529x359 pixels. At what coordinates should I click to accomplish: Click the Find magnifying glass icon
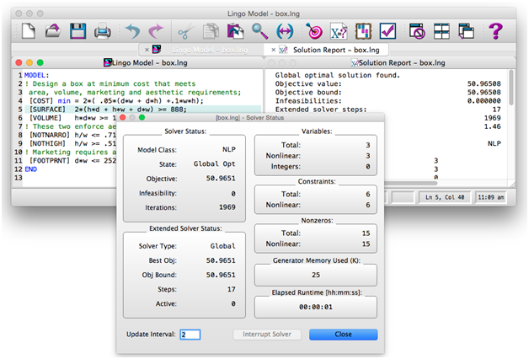coord(259,32)
